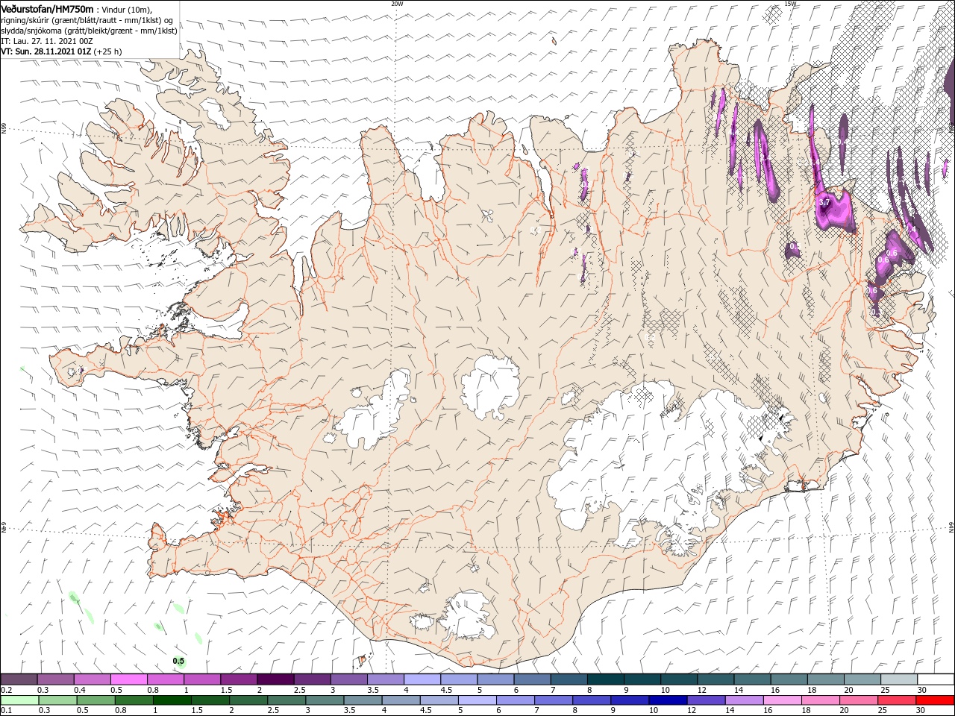Click the VT: Sun. 28.11.2021 01Z valid time
This screenshot has width=955, height=716.
coord(46,51)
